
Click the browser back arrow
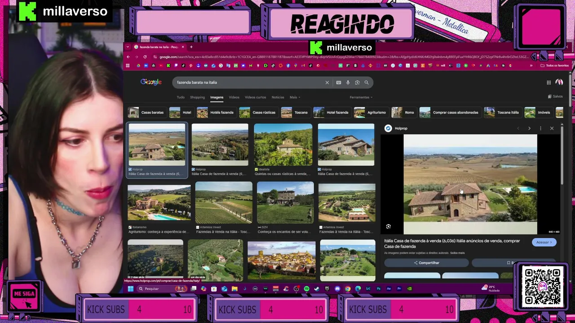[x=128, y=57]
